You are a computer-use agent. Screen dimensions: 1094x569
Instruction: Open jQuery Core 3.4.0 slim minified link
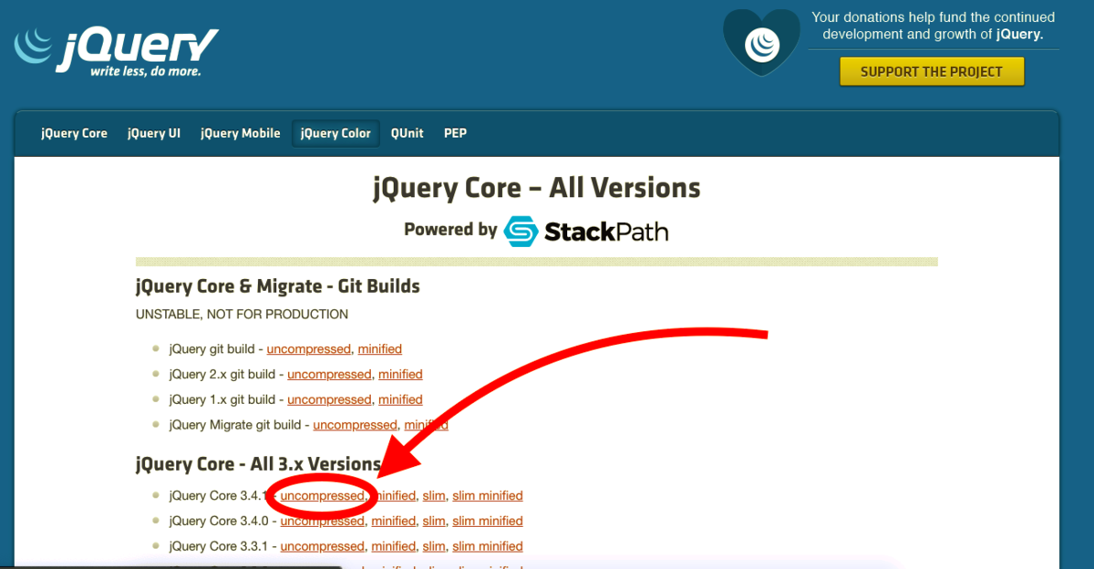pyautogui.click(x=488, y=522)
